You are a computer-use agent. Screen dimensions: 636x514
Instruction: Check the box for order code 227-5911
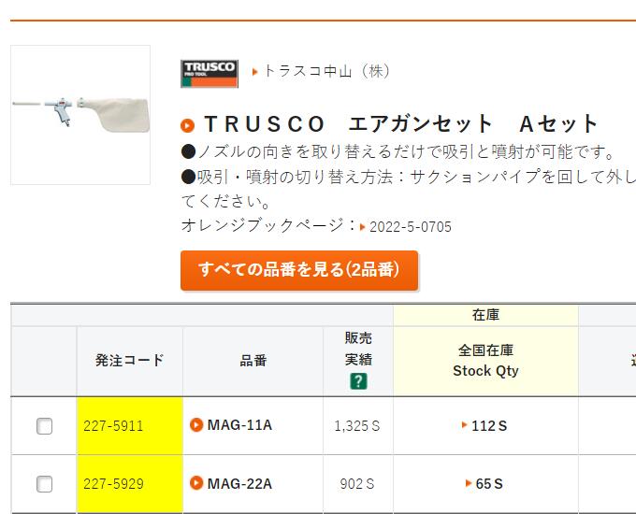point(44,426)
